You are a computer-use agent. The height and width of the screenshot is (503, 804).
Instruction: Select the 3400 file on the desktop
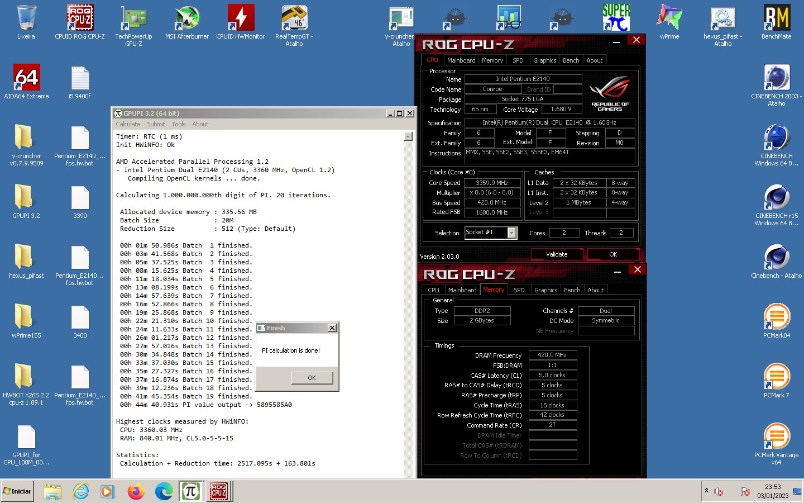[x=80, y=321]
